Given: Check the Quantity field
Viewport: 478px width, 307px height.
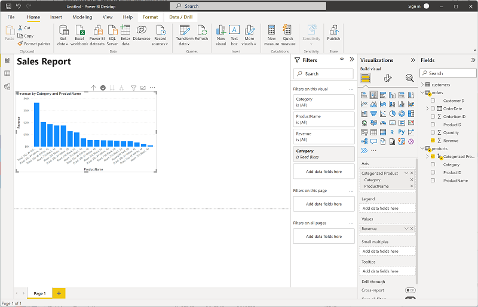Looking at the screenshot, I should click(x=433, y=132).
